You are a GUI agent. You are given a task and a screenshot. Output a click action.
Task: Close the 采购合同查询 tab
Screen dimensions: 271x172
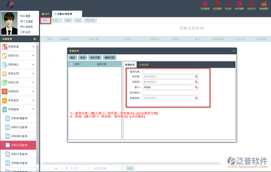click(77, 13)
